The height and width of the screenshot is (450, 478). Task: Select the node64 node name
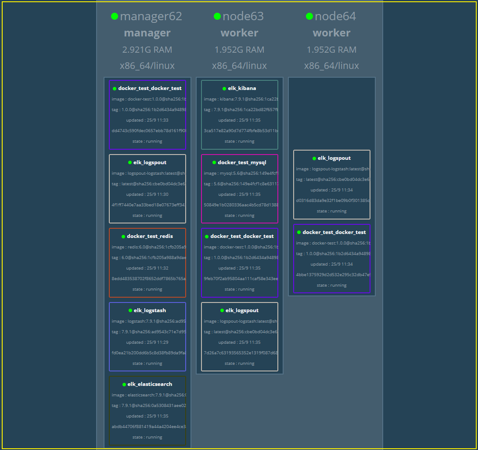(x=335, y=16)
